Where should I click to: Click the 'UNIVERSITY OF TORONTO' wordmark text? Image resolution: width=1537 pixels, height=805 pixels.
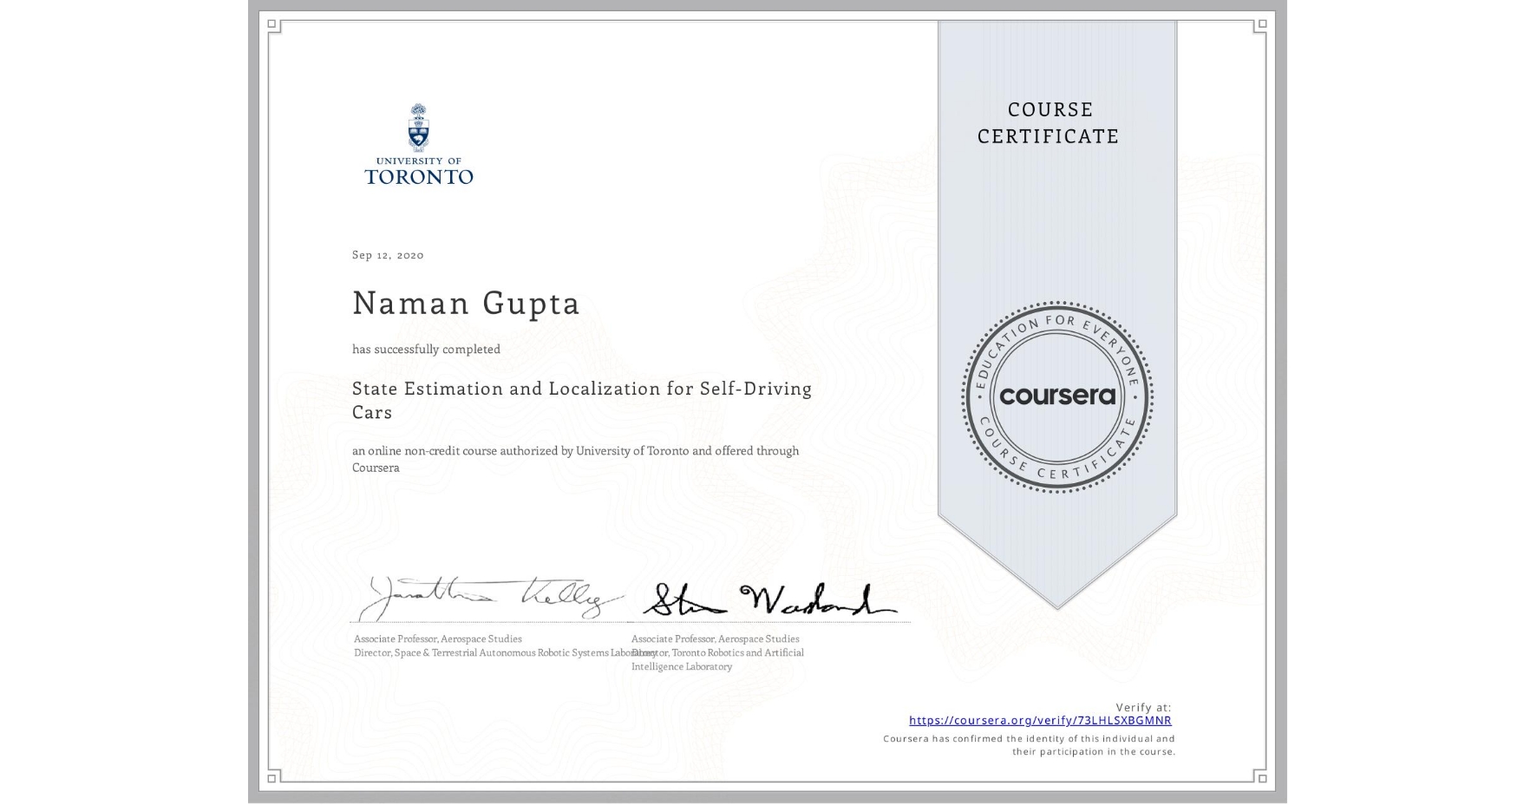click(x=420, y=171)
